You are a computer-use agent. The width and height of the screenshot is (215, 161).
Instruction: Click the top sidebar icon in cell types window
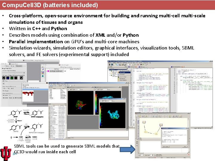click(x=43, y=69)
